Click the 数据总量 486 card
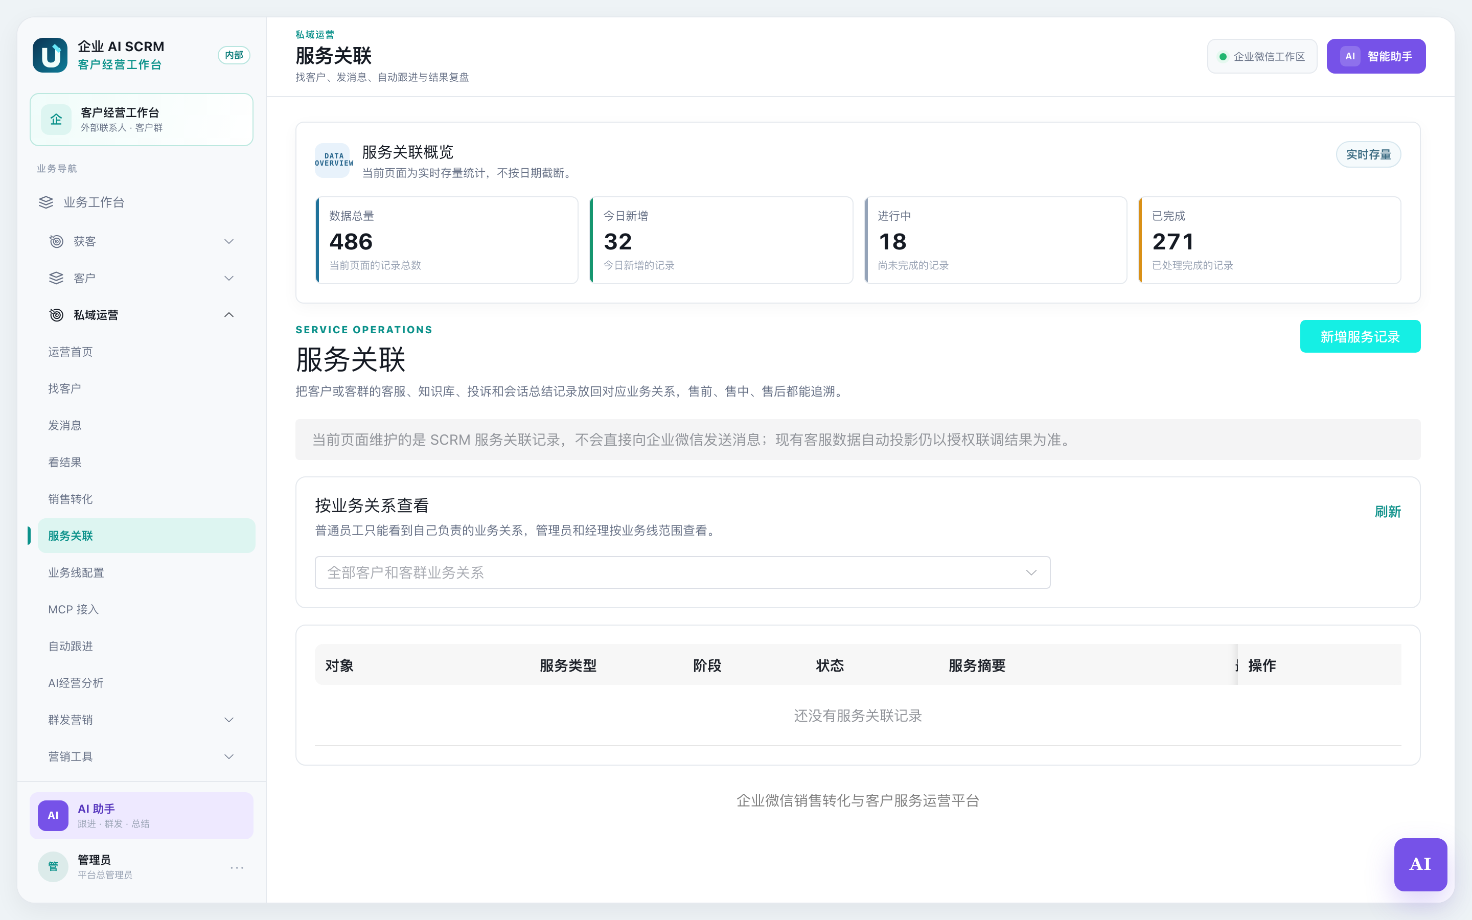The width and height of the screenshot is (1472, 920). click(x=447, y=240)
